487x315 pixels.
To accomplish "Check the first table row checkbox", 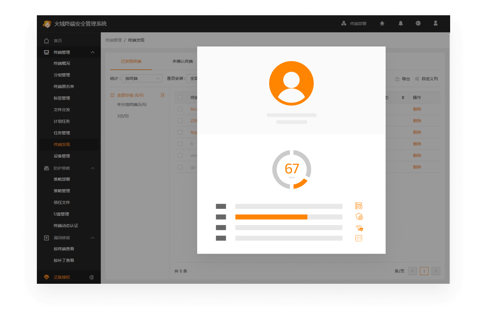I will point(180,109).
